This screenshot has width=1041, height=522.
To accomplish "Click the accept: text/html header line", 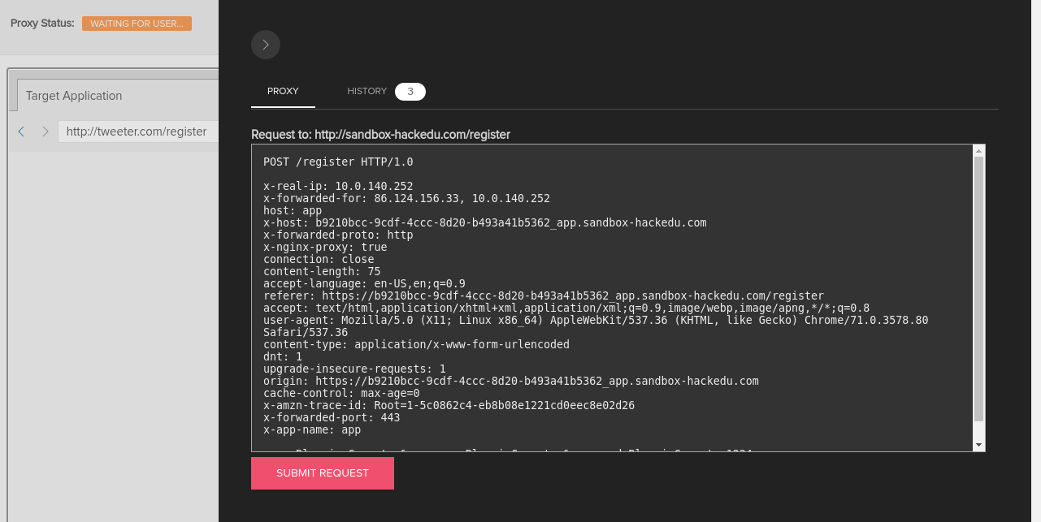I will click(566, 308).
